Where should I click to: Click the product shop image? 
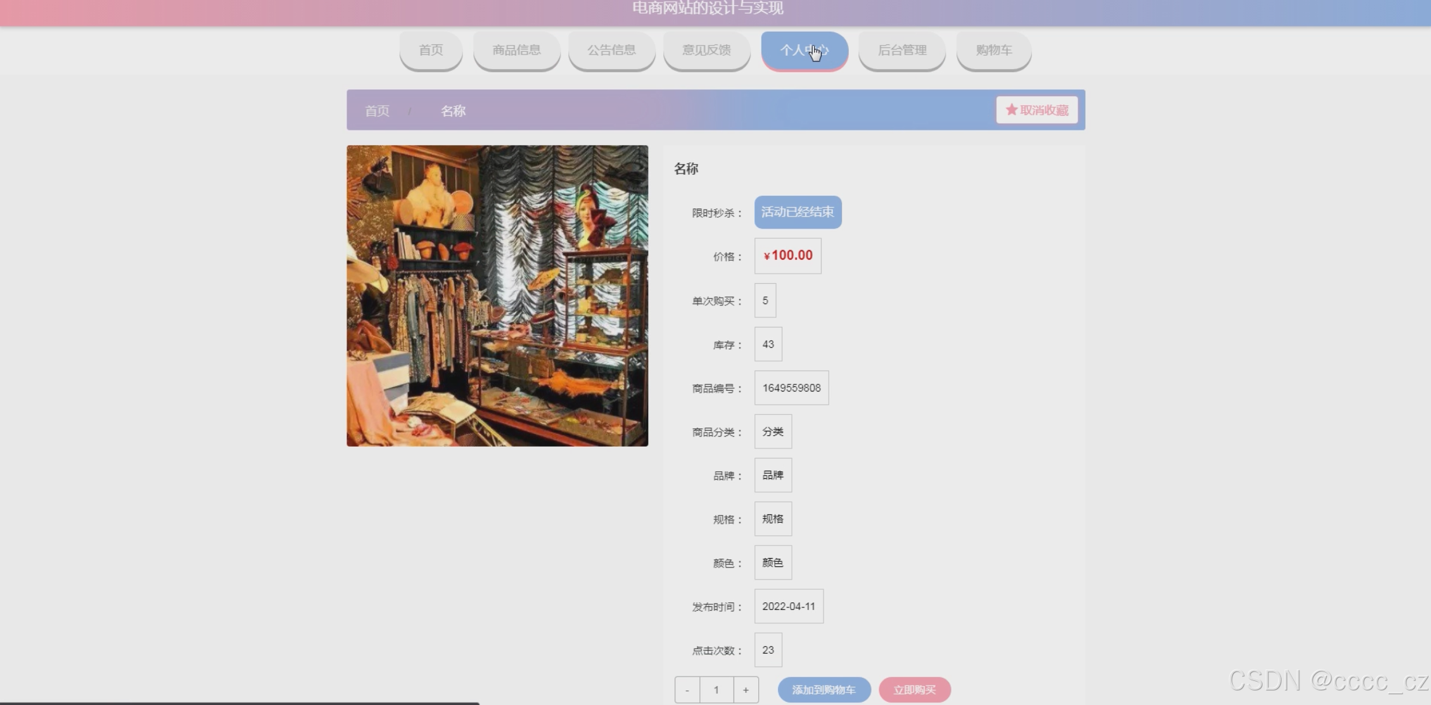click(x=497, y=296)
